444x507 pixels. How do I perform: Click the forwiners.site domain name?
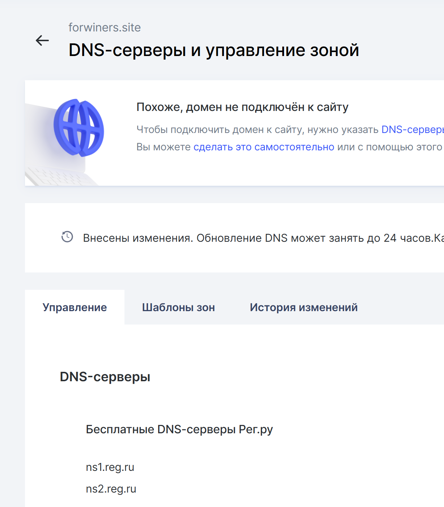(105, 27)
